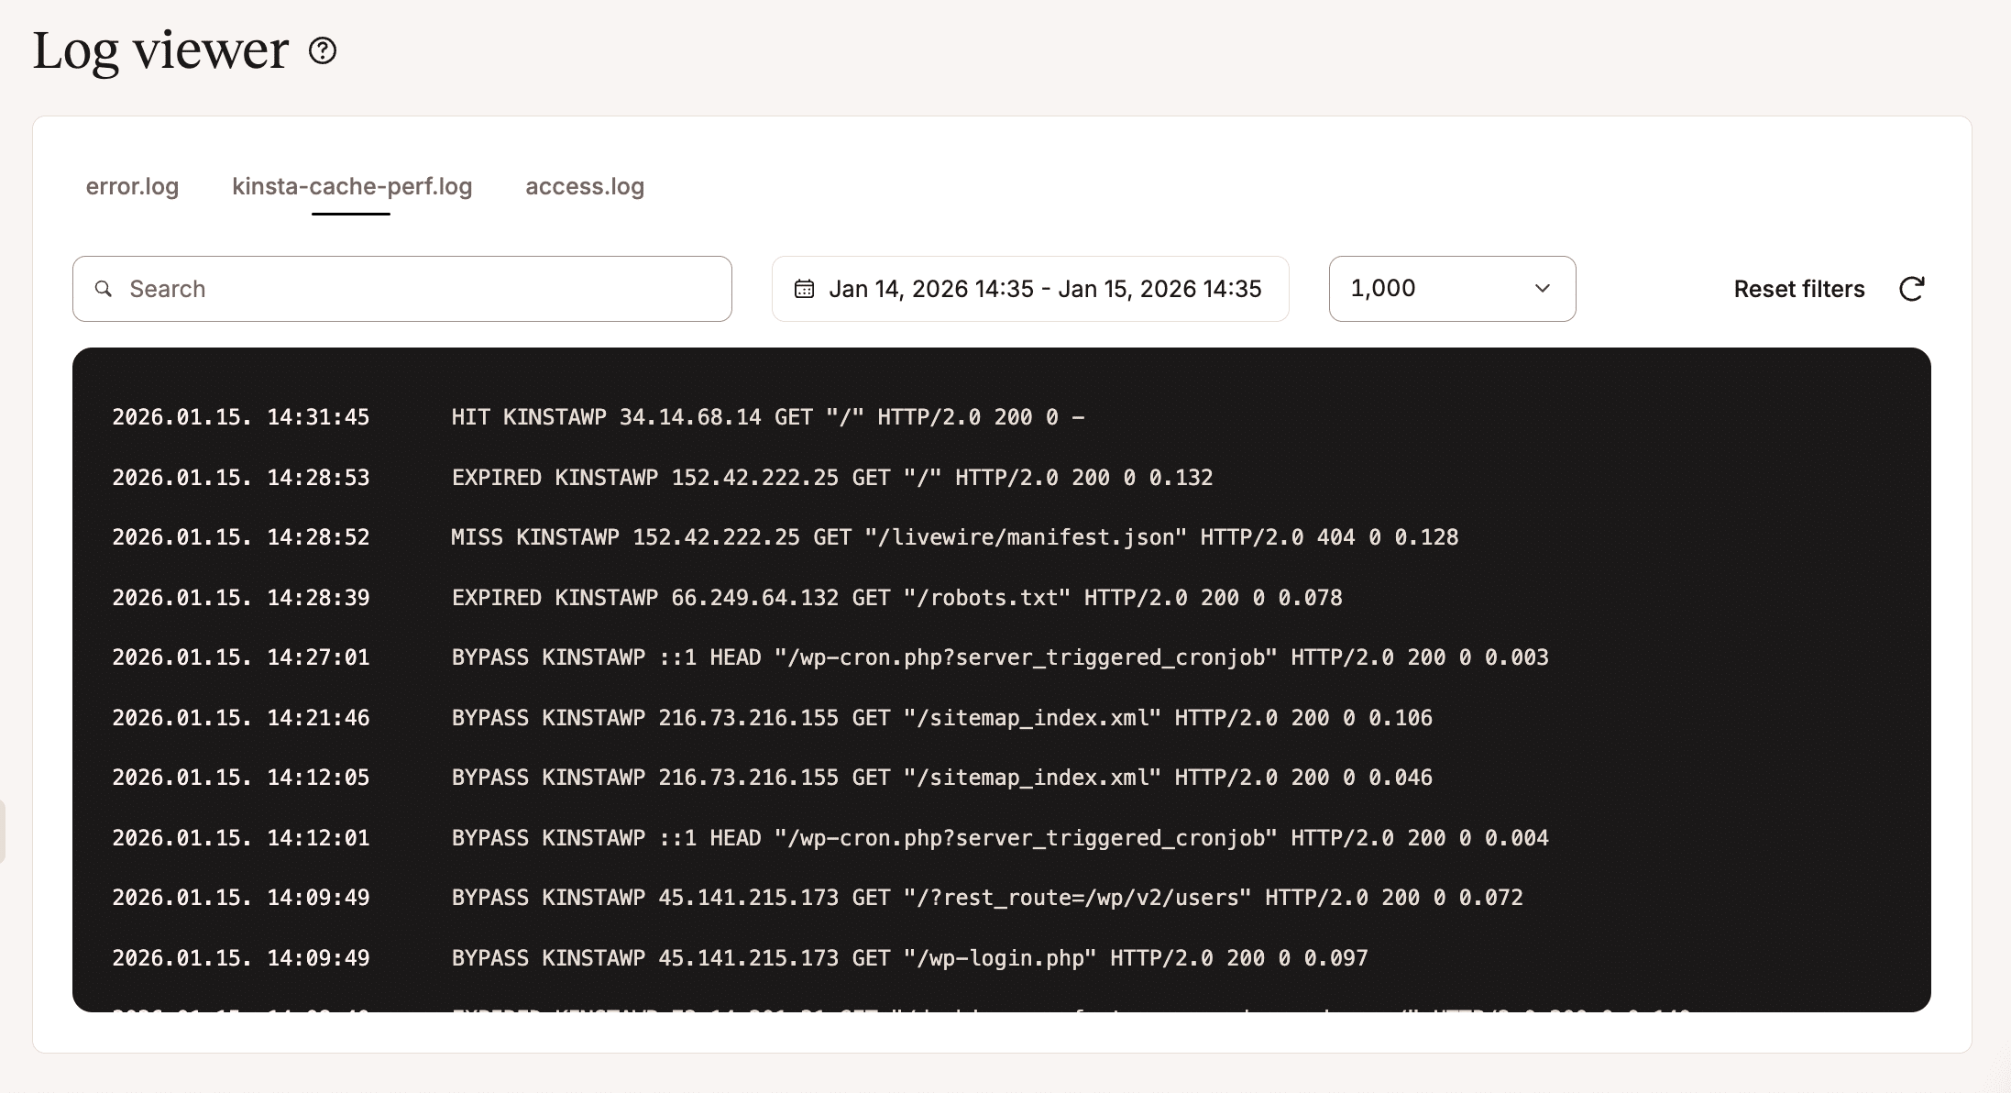2011x1093 pixels.
Task: Click the magnifier icon in the search box
Action: [104, 288]
